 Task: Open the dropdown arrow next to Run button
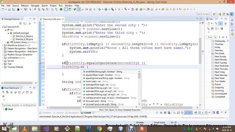coord(109,9)
